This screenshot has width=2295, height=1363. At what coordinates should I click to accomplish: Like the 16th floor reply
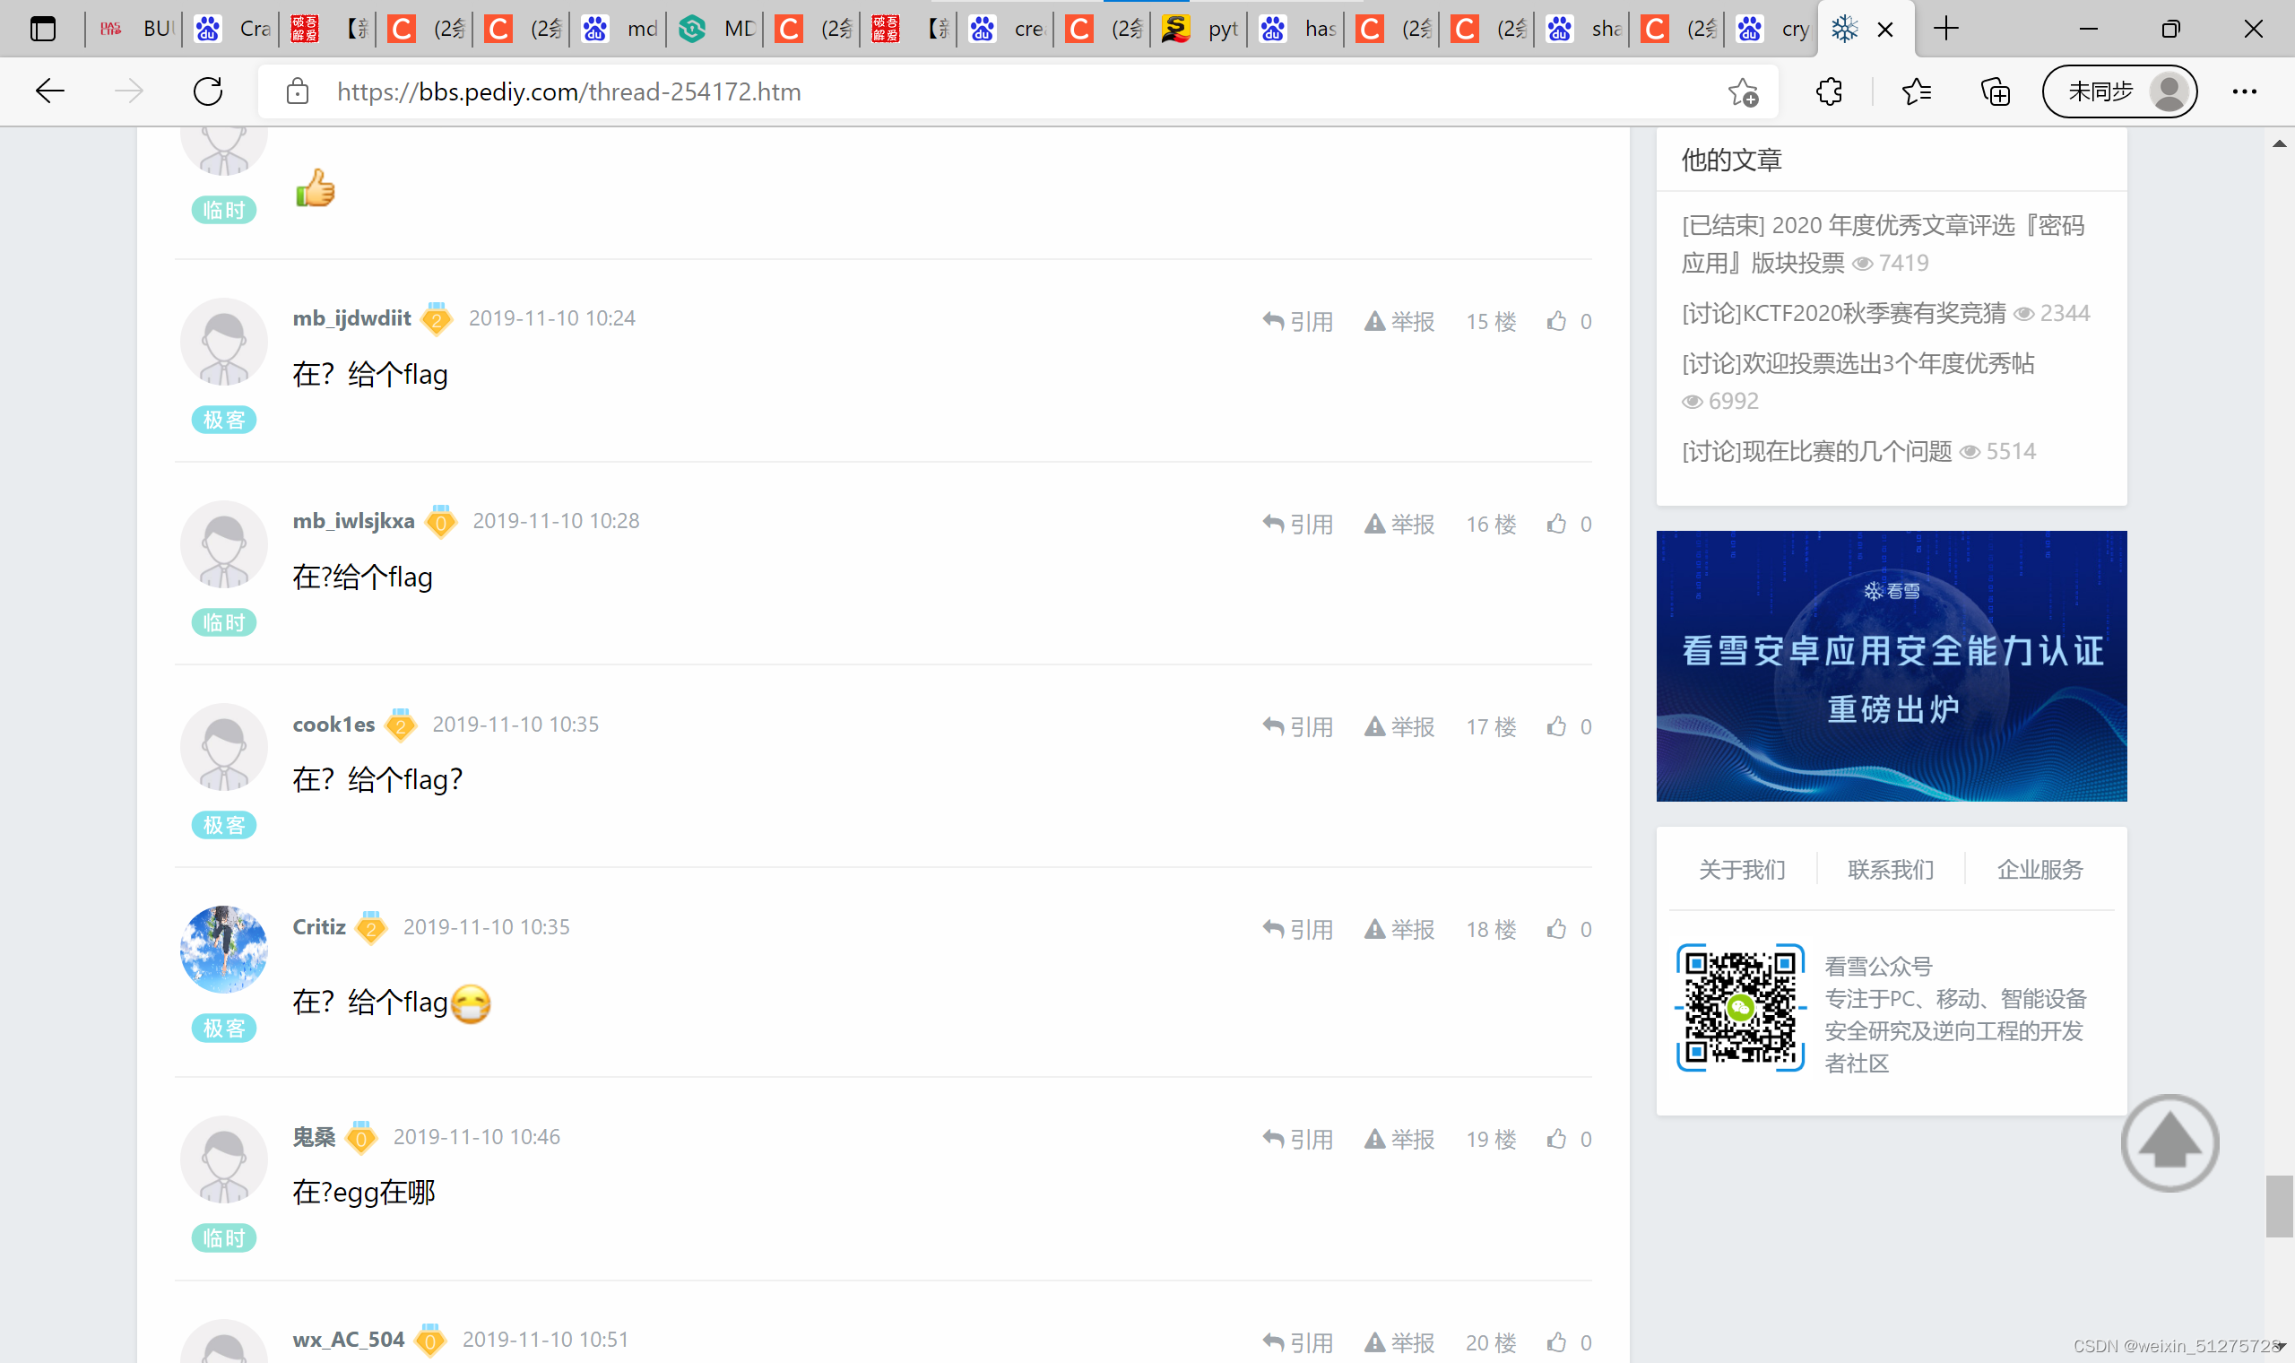(1557, 524)
